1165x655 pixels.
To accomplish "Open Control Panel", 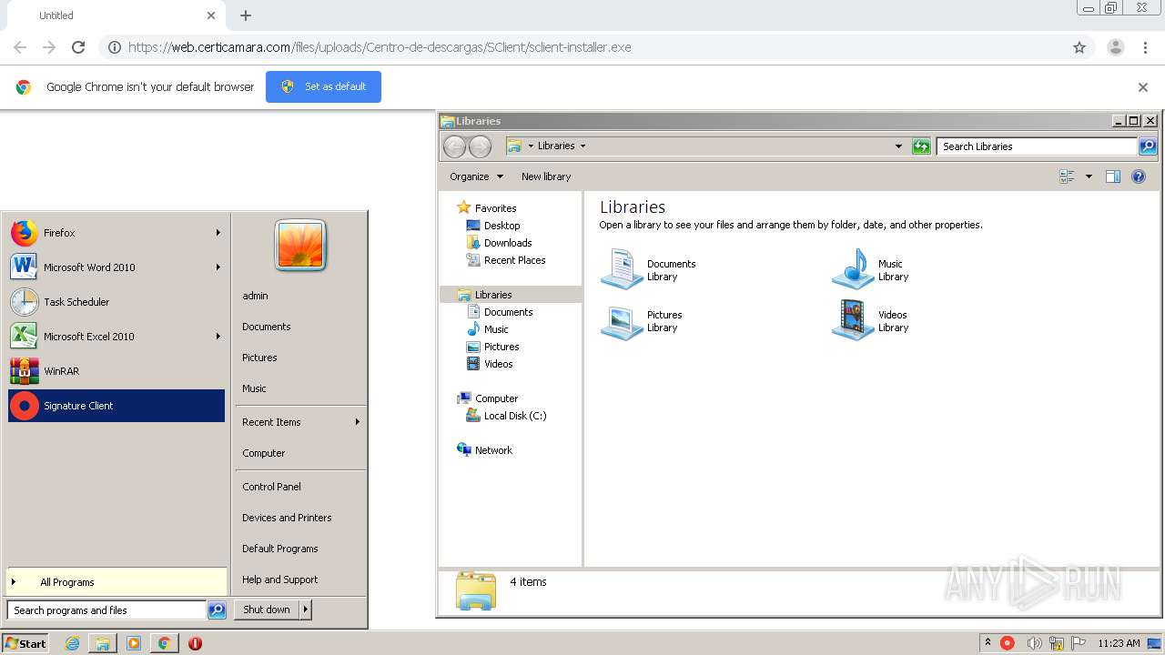I will point(271,487).
